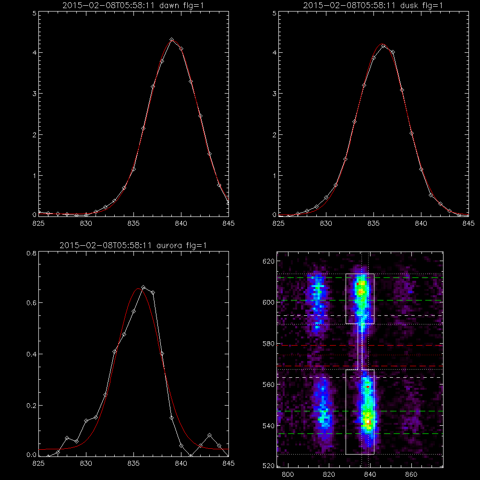Select x-axis label 840 on dusk plot

click(421, 224)
